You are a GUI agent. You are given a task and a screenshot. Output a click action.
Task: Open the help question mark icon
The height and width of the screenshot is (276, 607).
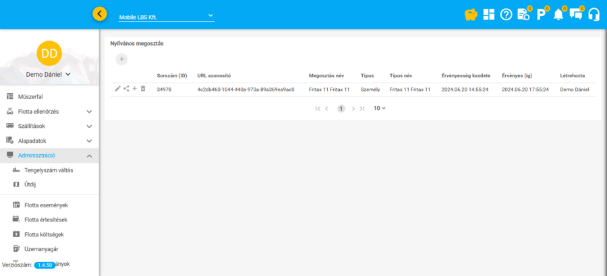pos(507,14)
